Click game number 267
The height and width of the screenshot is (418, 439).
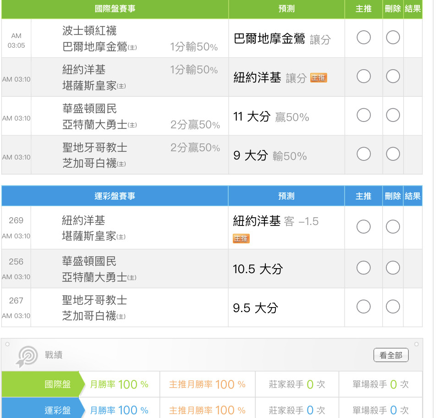tap(16, 300)
